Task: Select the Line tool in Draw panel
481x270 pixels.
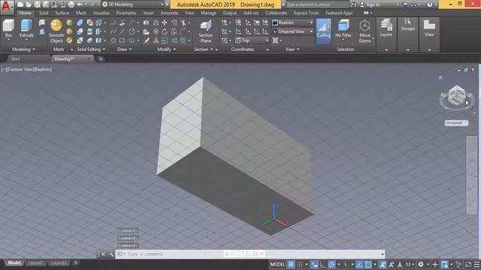Action: pos(122,31)
